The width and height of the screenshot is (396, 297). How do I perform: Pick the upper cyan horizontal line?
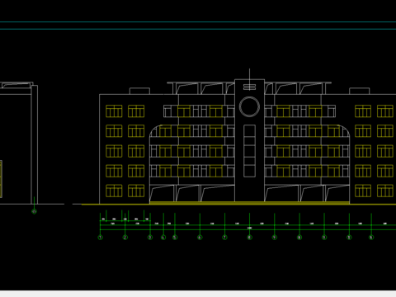(x=198, y=22)
